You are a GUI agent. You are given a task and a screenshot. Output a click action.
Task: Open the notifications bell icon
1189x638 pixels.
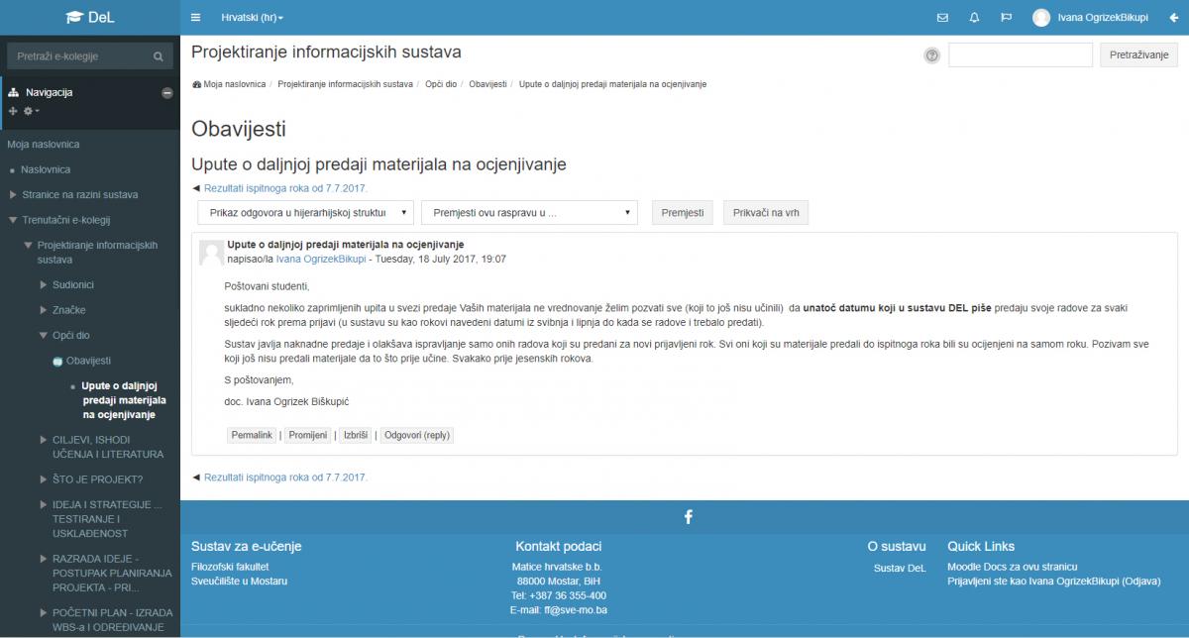pos(974,18)
